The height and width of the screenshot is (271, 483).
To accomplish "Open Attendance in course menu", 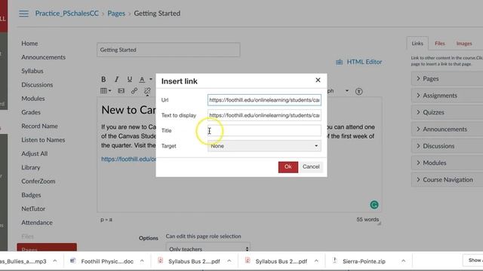I will pyautogui.click(x=37, y=223).
